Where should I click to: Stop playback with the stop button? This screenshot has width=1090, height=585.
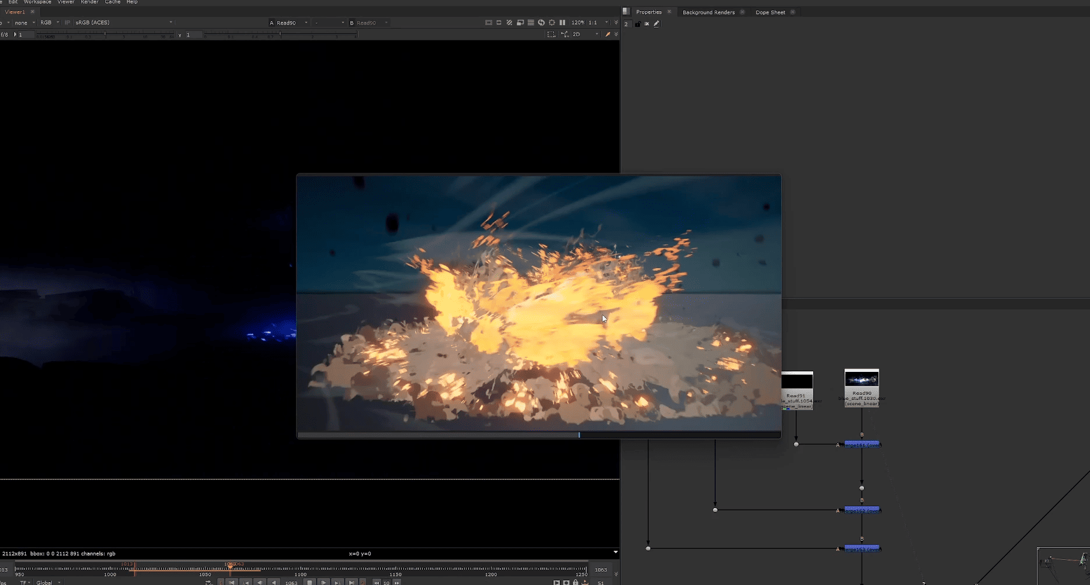(x=309, y=582)
